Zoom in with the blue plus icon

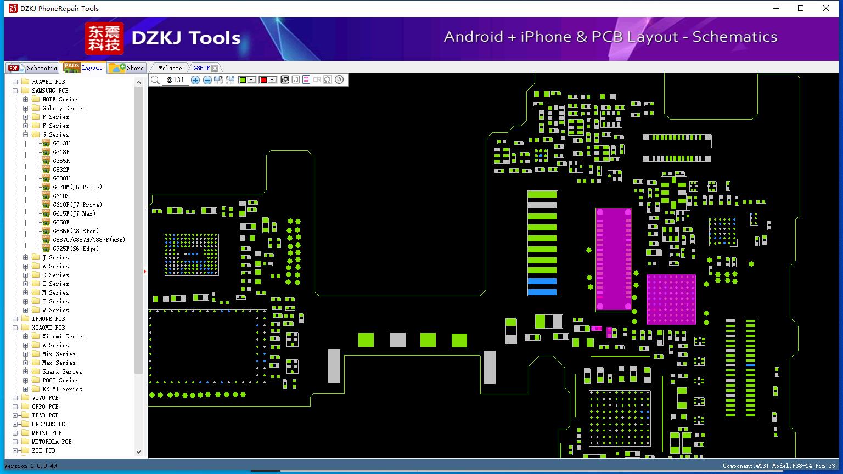[195, 80]
